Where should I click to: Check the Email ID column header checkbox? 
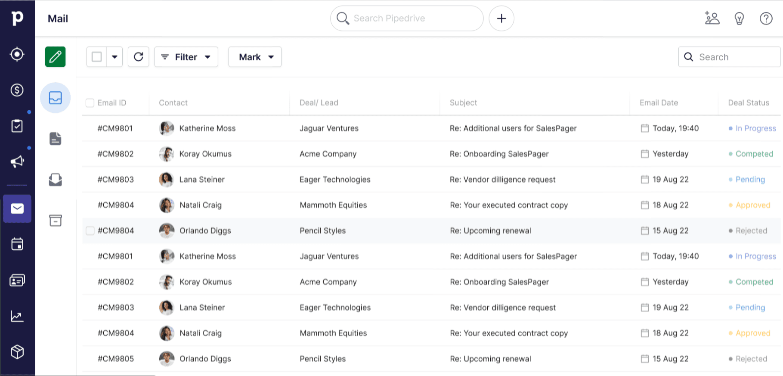pos(90,103)
